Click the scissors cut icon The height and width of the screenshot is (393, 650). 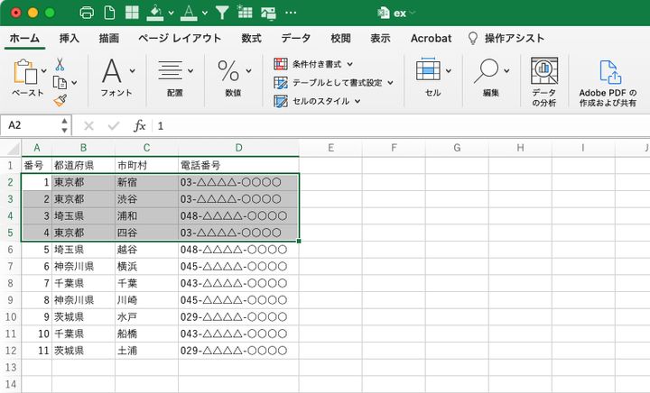pos(60,64)
